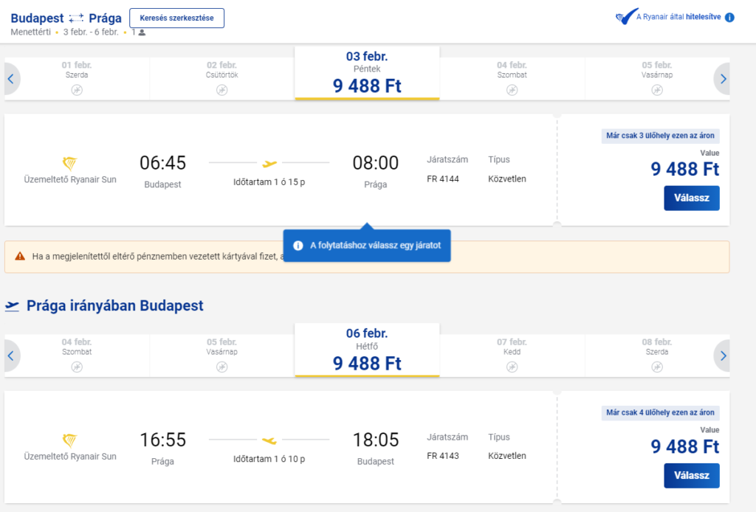Viewport: 756px width, 512px height.
Task: Click the Időtartam 1 ó 15 p text
Action: (269, 182)
